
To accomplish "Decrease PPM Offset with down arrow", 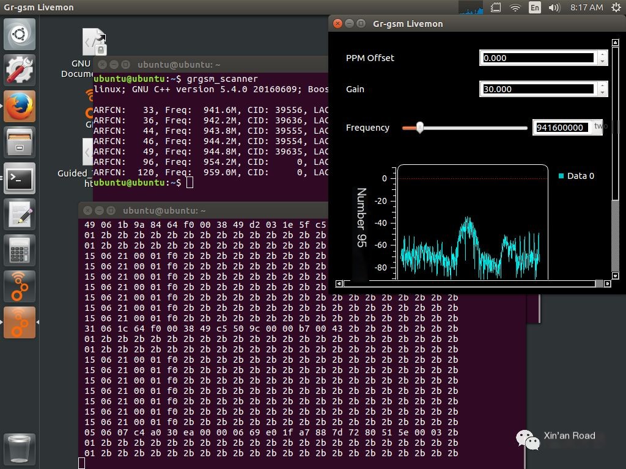I will 602,62.
